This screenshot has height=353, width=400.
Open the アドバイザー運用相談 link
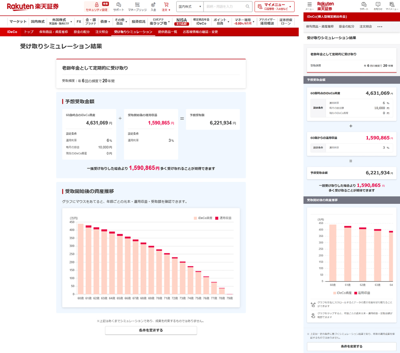(x=267, y=22)
